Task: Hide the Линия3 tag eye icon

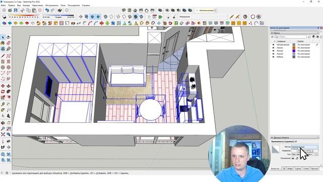Action: click(274, 54)
